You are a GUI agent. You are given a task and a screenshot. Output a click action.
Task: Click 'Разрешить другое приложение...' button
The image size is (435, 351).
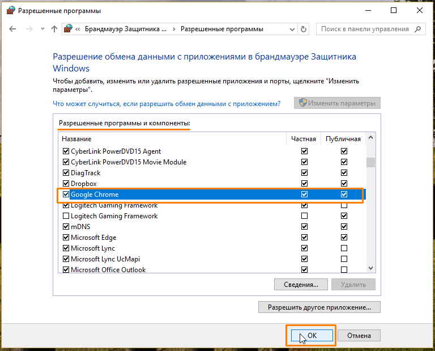tap(319, 307)
